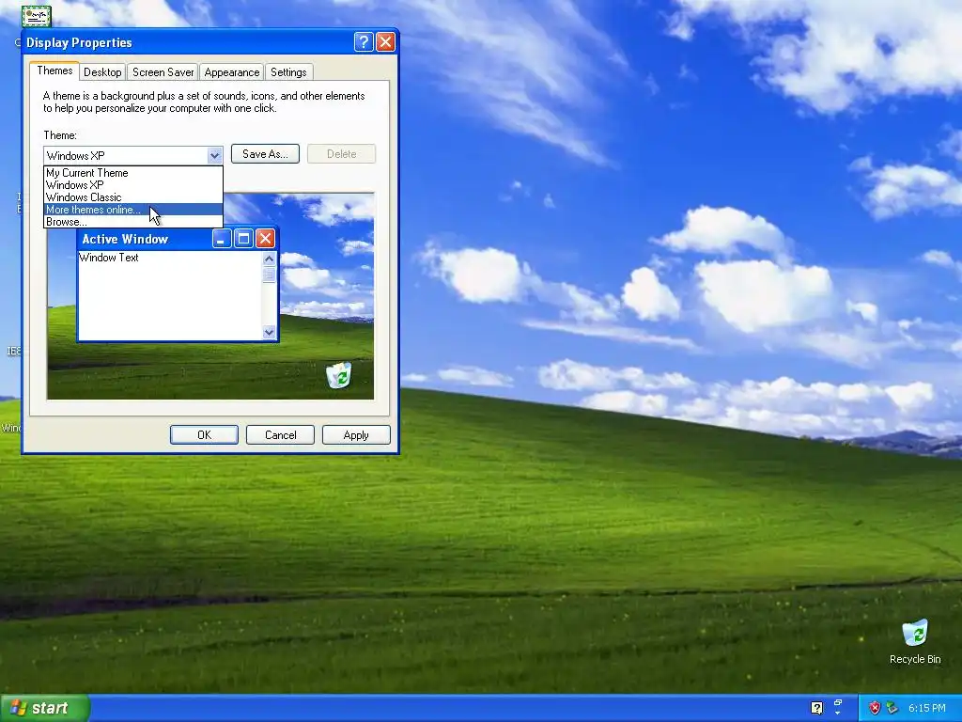Open the Recycle Bin on the desktop

915,641
